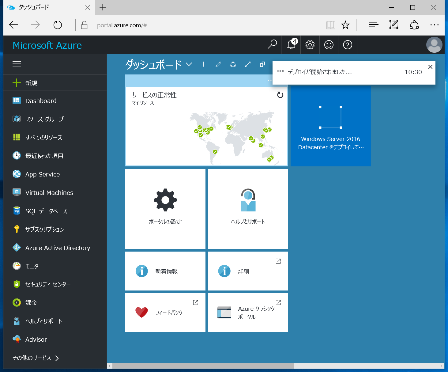Toggle the hamburger sidebar menu
448x372 pixels.
coord(17,64)
